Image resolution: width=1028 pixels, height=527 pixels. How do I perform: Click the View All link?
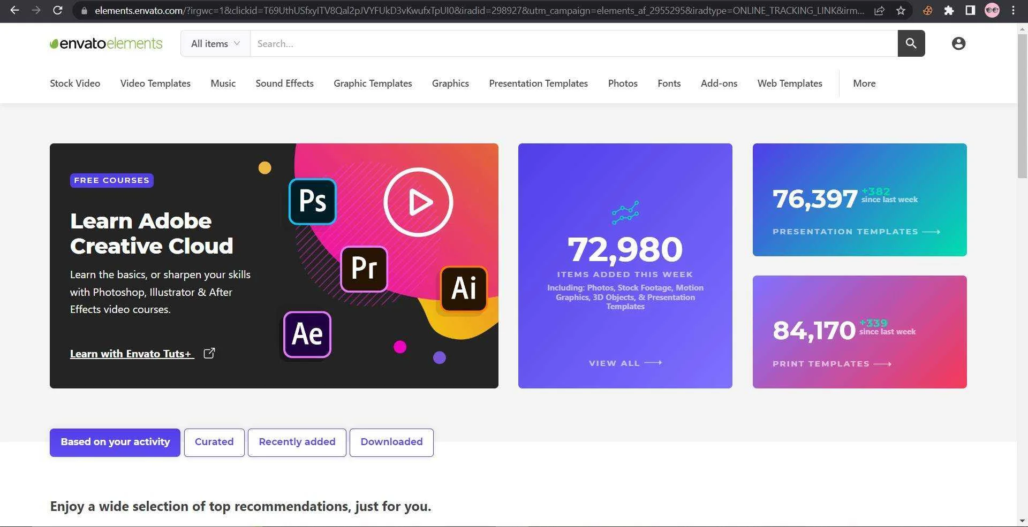(614, 363)
